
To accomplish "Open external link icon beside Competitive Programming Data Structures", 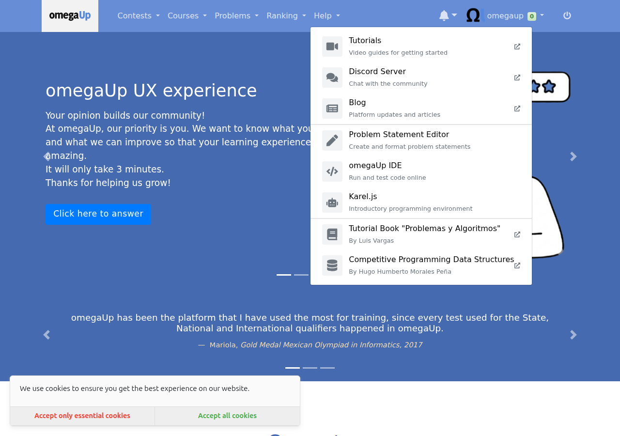I will (x=517, y=265).
